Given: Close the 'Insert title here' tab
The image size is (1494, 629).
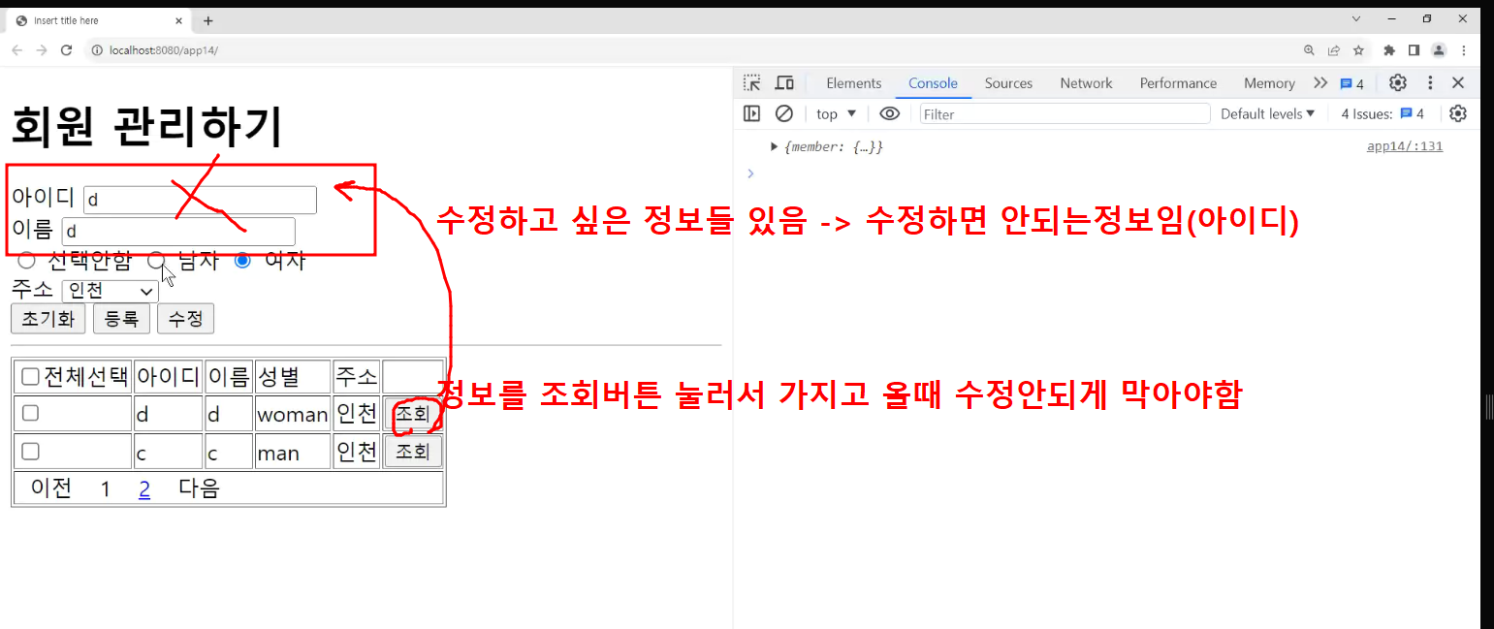Looking at the screenshot, I should click(180, 20).
